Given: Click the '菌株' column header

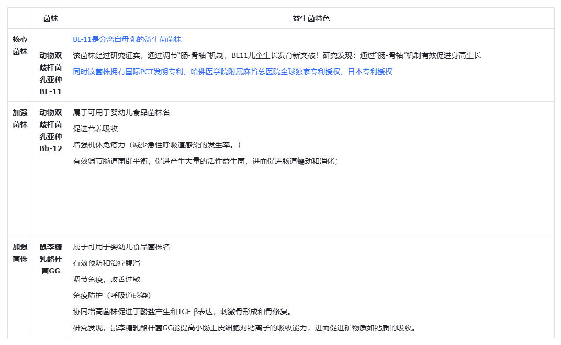Looking at the screenshot, I should tap(51, 18).
